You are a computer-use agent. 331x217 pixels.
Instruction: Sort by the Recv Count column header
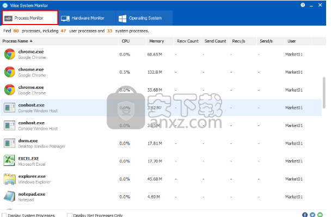pyautogui.click(x=188, y=41)
